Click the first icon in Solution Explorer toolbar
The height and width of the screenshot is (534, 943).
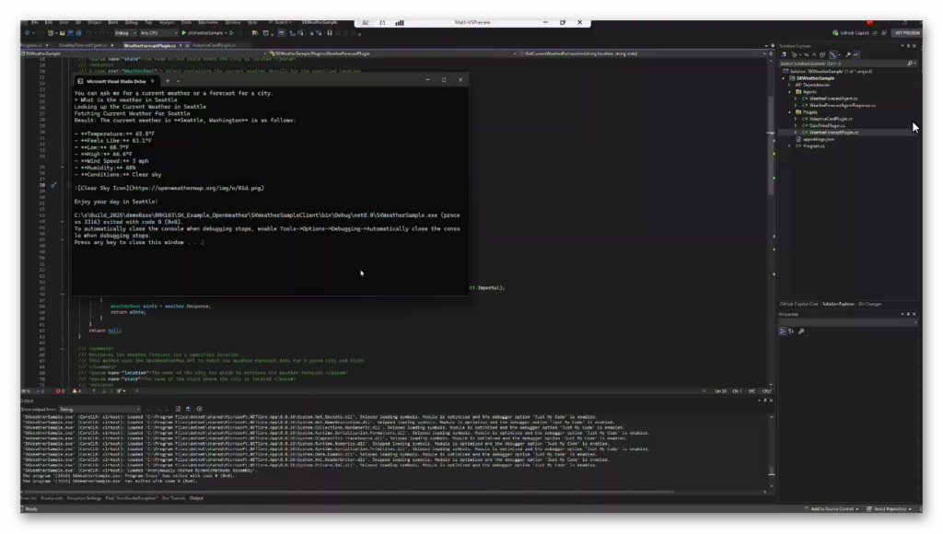coord(784,54)
